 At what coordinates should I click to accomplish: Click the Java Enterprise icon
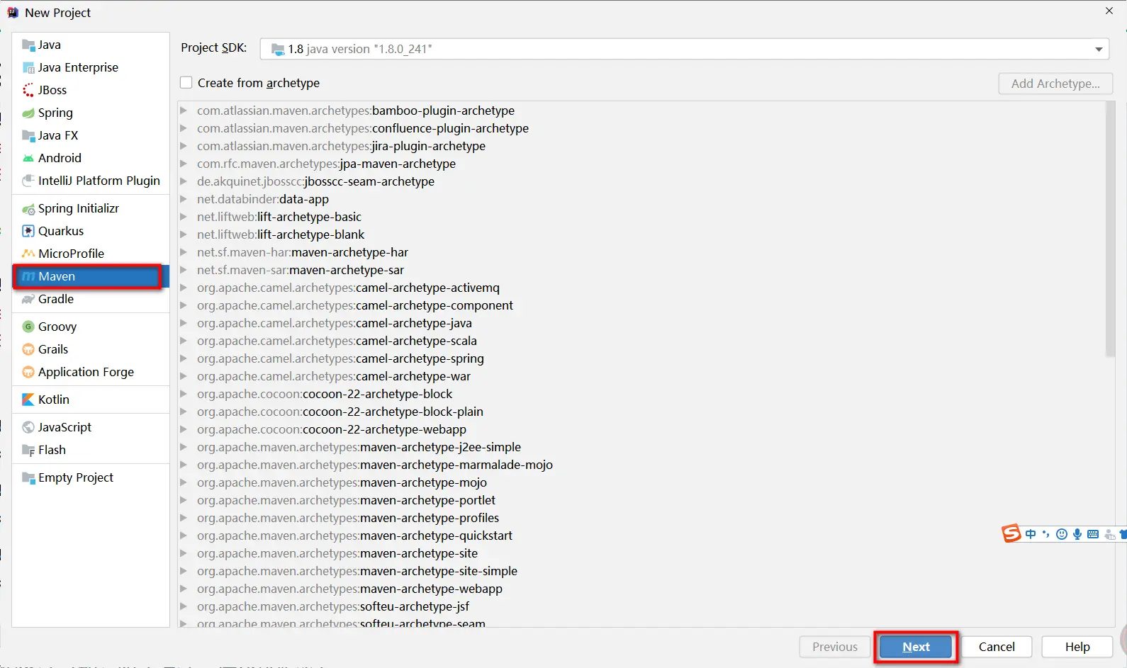coord(28,68)
